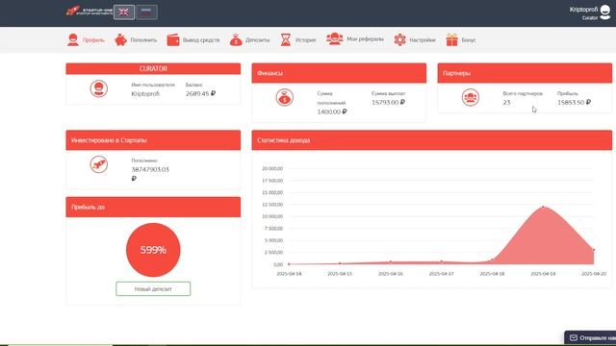Click the CURATOR card header
The width and height of the screenshot is (616, 346).
(153, 68)
